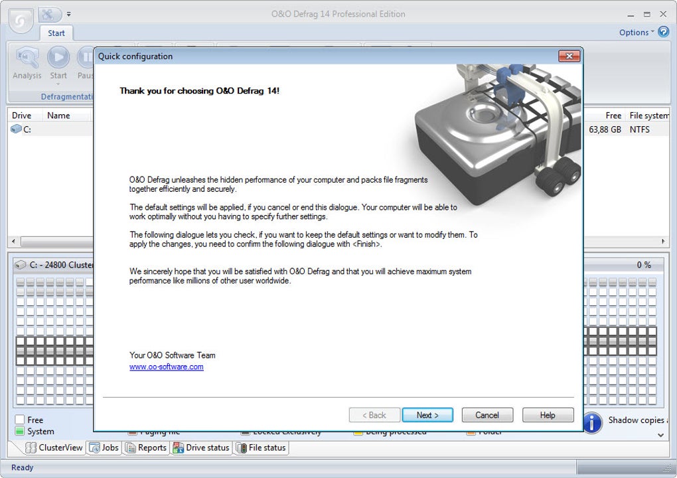Viewport: 677px width, 478px height.
Task: Click the quick access toolbar tools icon
Action: click(x=48, y=14)
